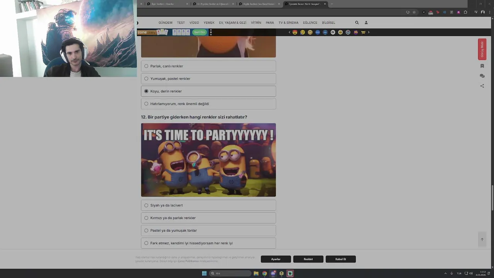Bookmark this page with the star icon
494x278 pixels.
coord(414,12)
